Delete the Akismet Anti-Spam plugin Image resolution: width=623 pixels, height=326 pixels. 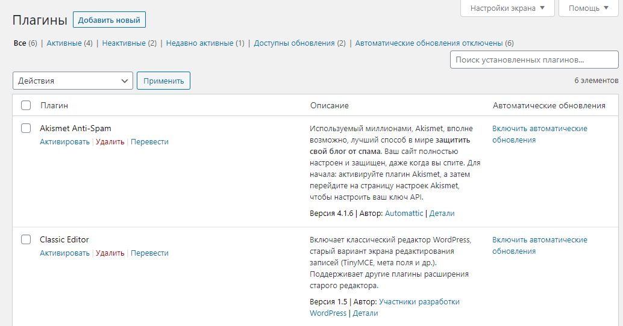tap(110, 142)
